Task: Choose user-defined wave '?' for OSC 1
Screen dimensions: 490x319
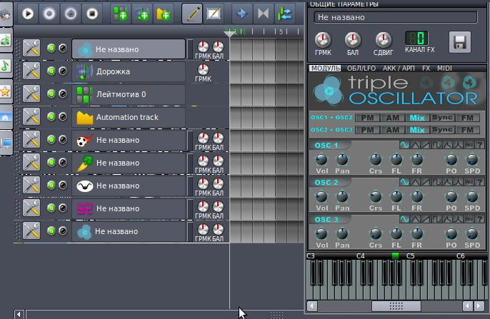Action: click(x=479, y=145)
